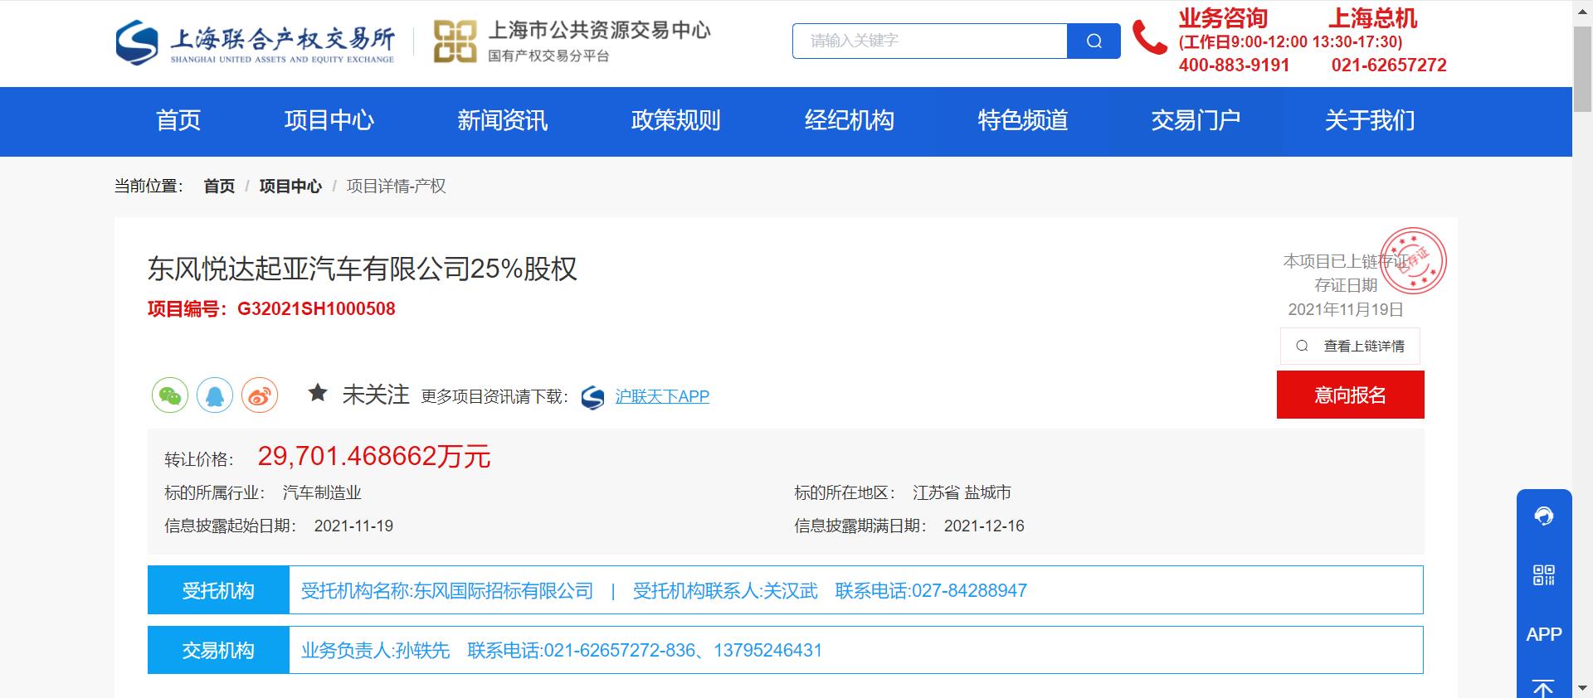Share project via Weibo icon
Viewport: 1593px width, 698px height.
point(260,395)
